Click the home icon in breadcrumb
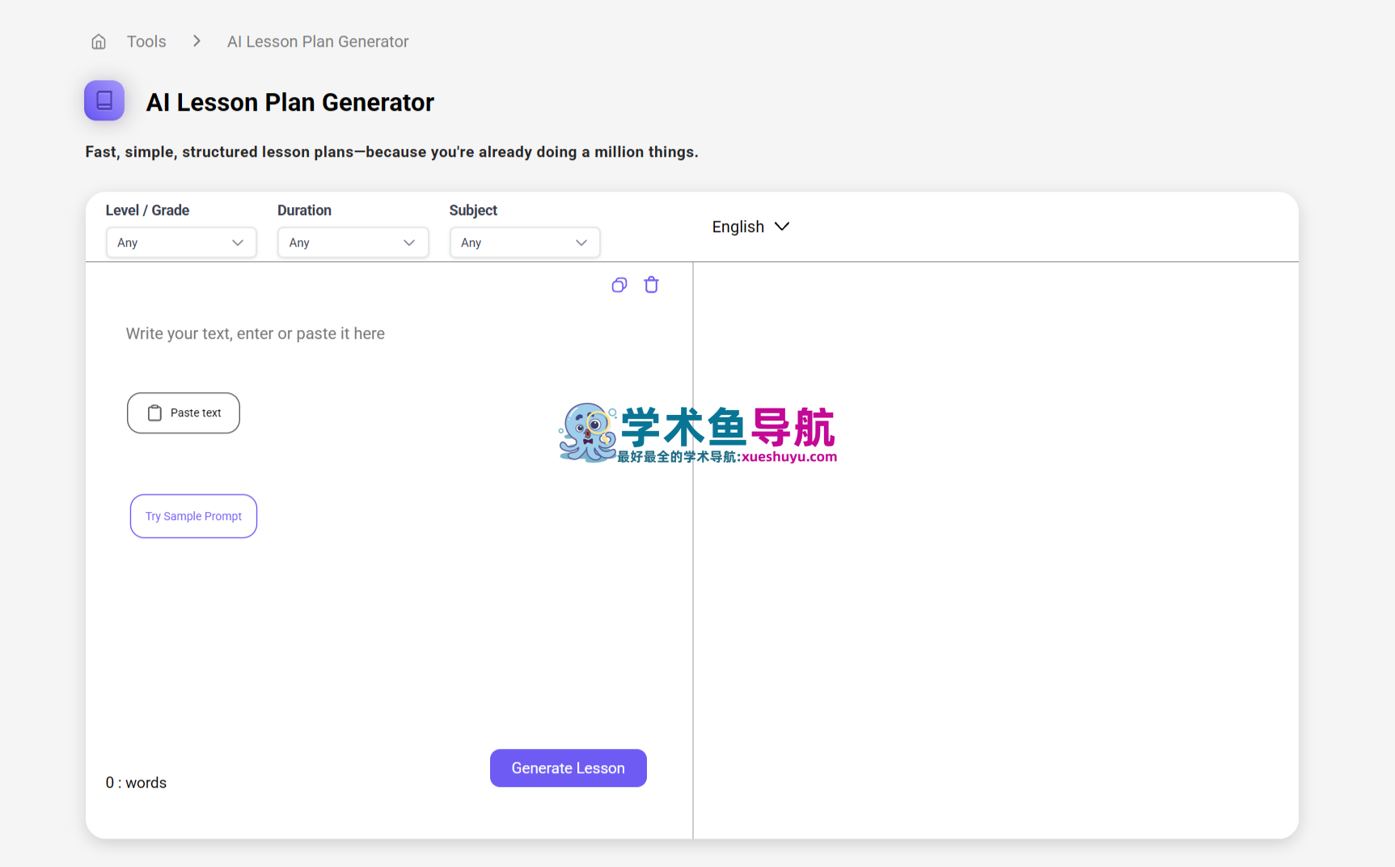The height and width of the screenshot is (867, 1395). pos(99,41)
